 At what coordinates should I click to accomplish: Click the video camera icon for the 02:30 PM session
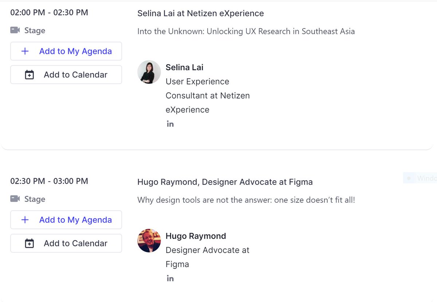click(15, 199)
